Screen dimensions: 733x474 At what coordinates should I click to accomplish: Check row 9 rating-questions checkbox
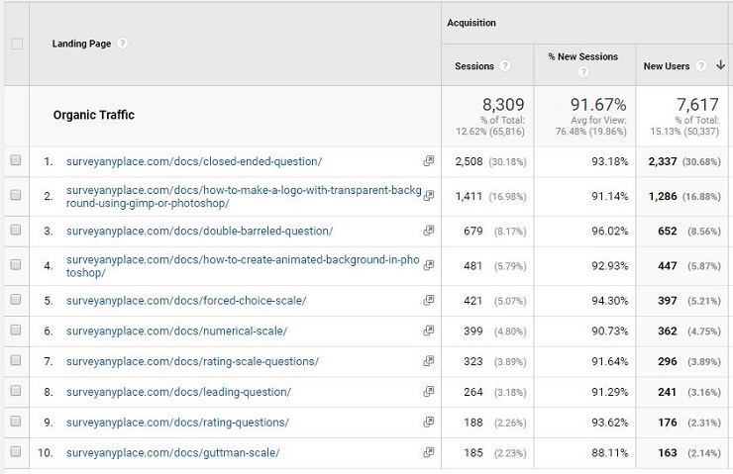click(16, 422)
